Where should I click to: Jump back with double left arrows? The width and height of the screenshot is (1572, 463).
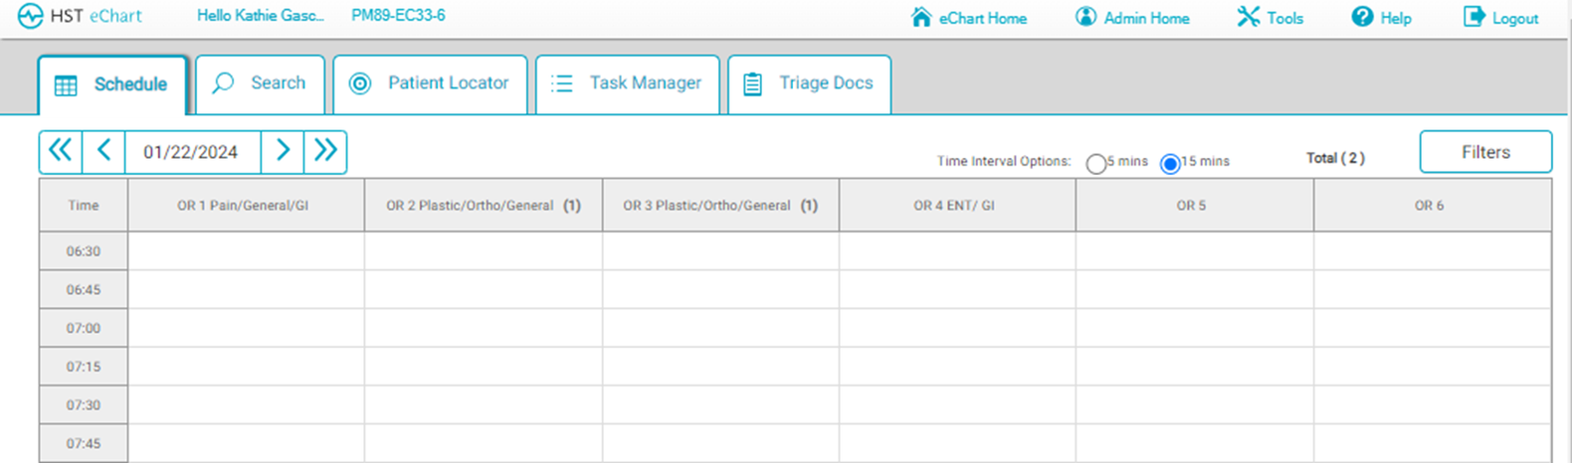61,152
